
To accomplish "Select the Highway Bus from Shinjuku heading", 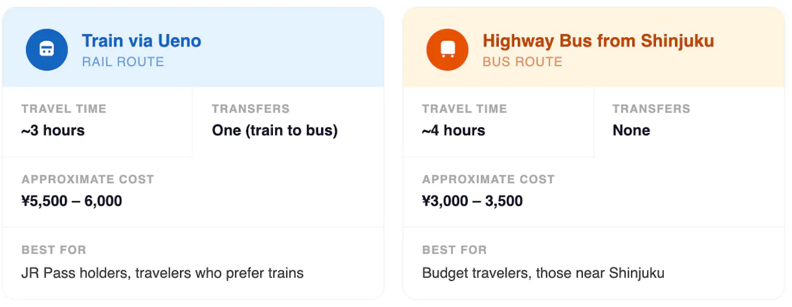I will click(x=598, y=41).
